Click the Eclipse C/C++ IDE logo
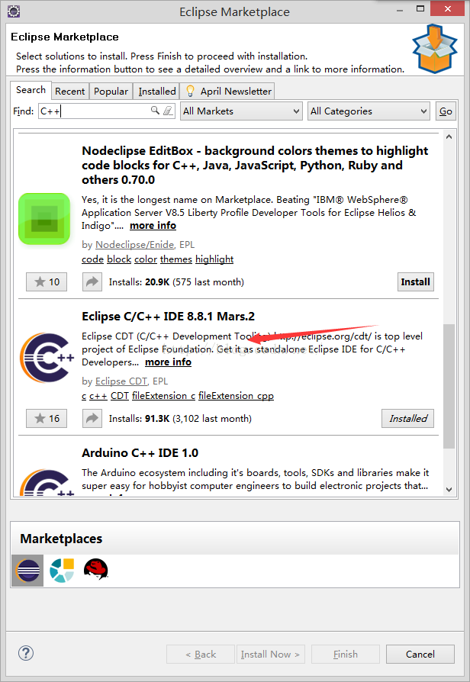470x682 pixels. coord(47,358)
